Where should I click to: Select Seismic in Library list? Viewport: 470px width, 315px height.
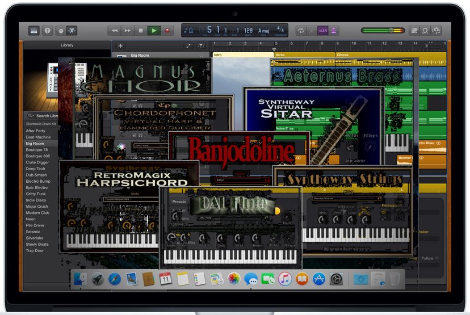click(33, 232)
